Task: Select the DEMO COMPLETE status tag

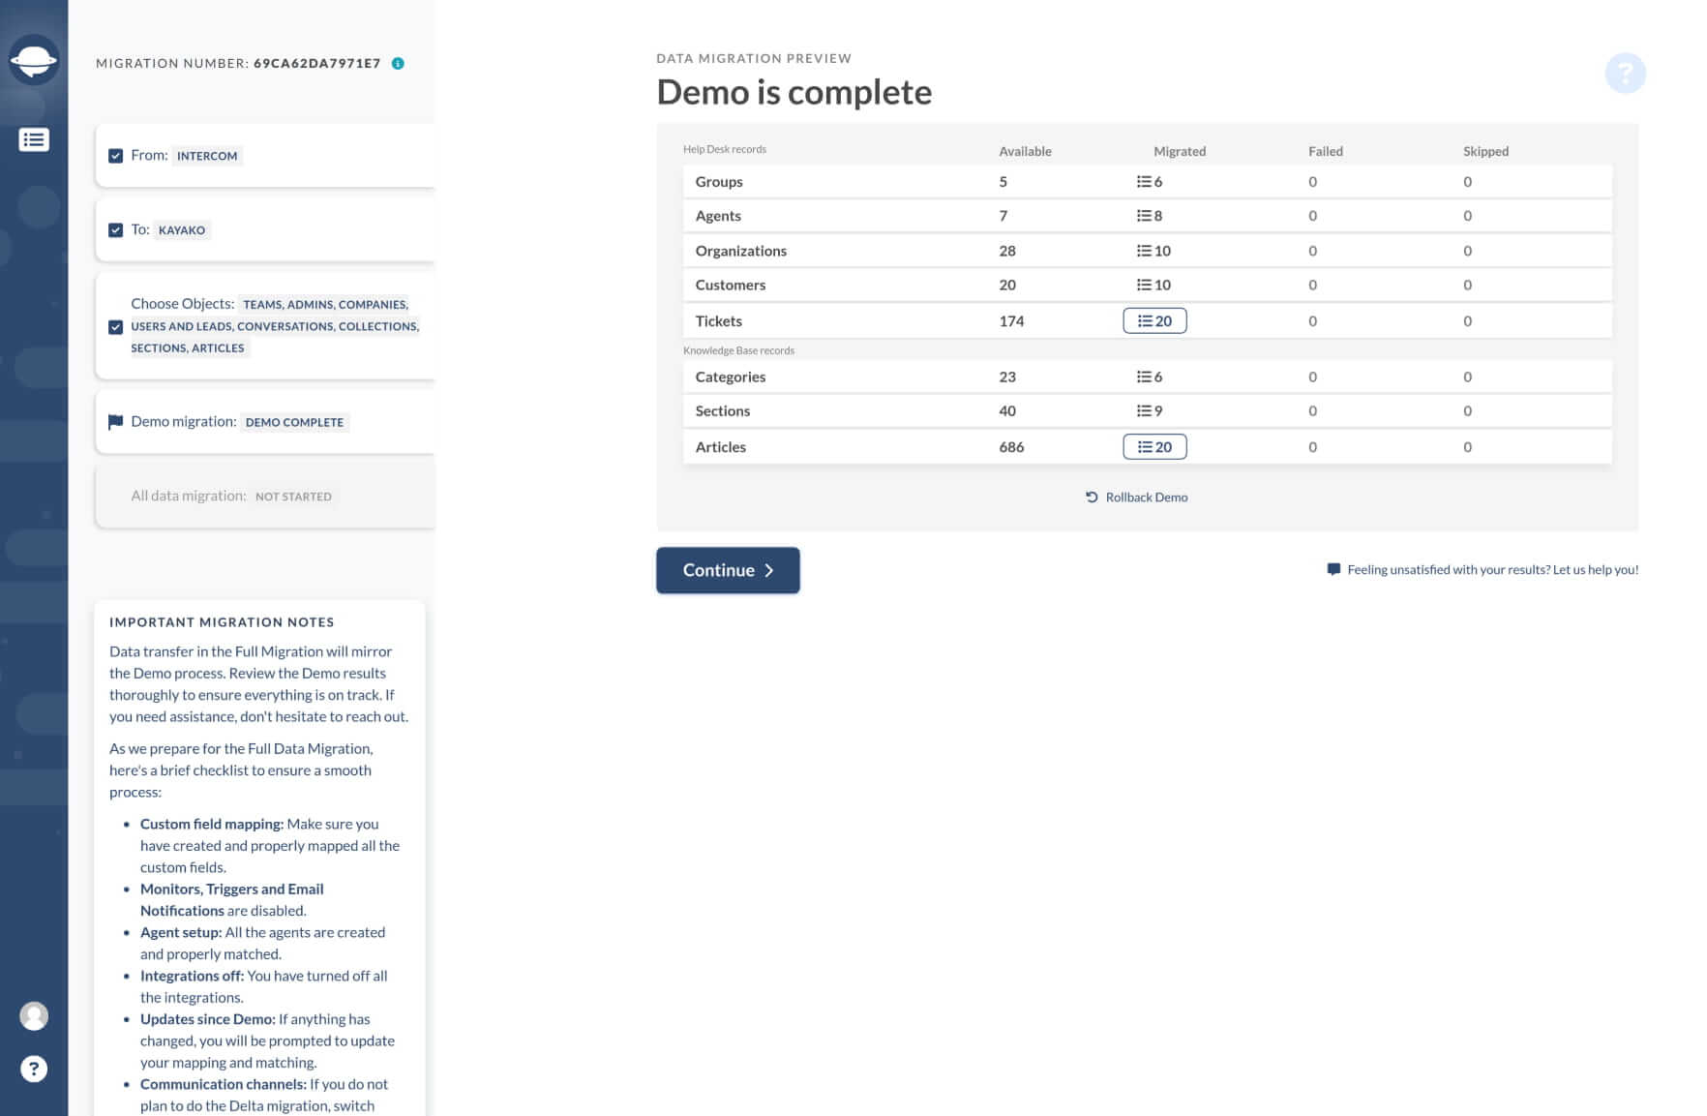Action: tap(294, 423)
